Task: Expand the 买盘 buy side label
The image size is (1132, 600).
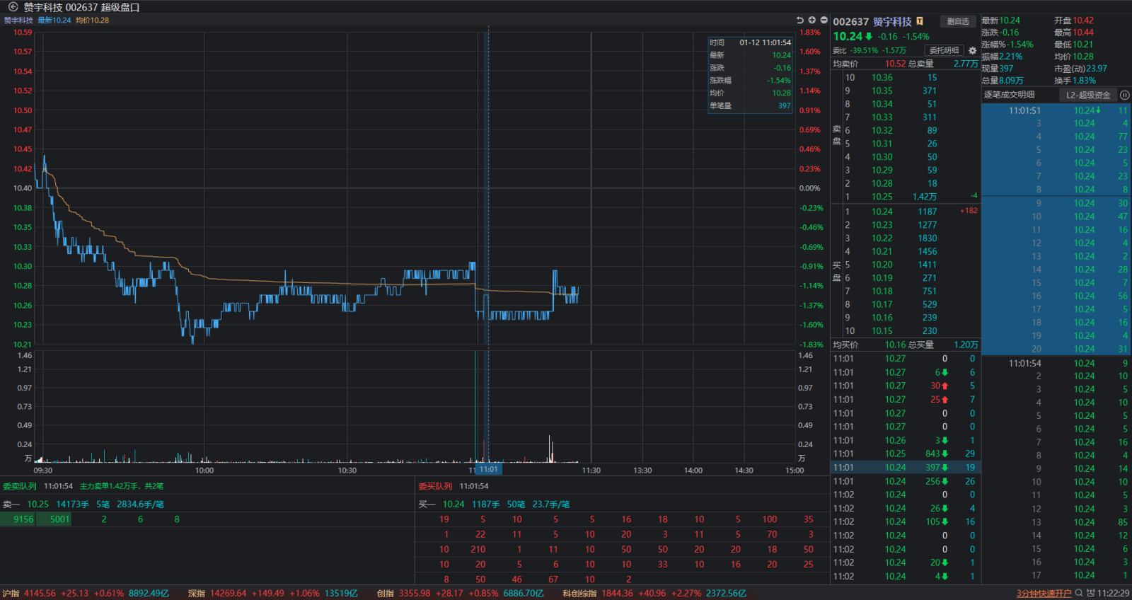Action: [836, 271]
